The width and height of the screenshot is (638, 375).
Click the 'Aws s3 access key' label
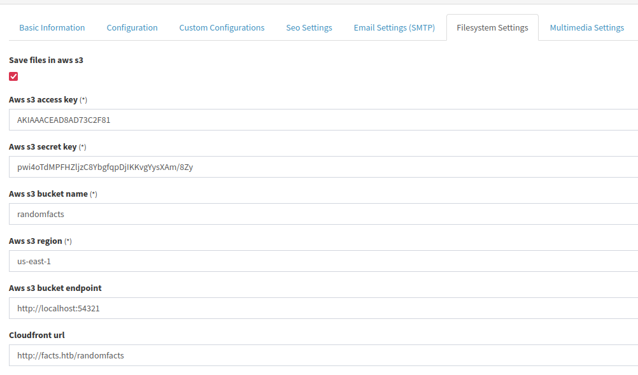(x=43, y=100)
